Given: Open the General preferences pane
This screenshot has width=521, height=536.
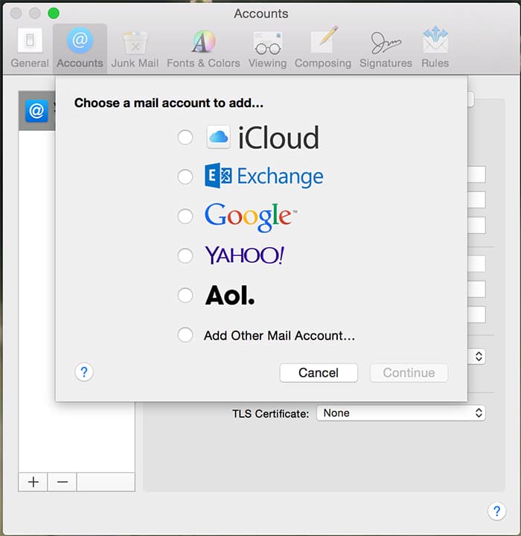Looking at the screenshot, I should tap(30, 48).
